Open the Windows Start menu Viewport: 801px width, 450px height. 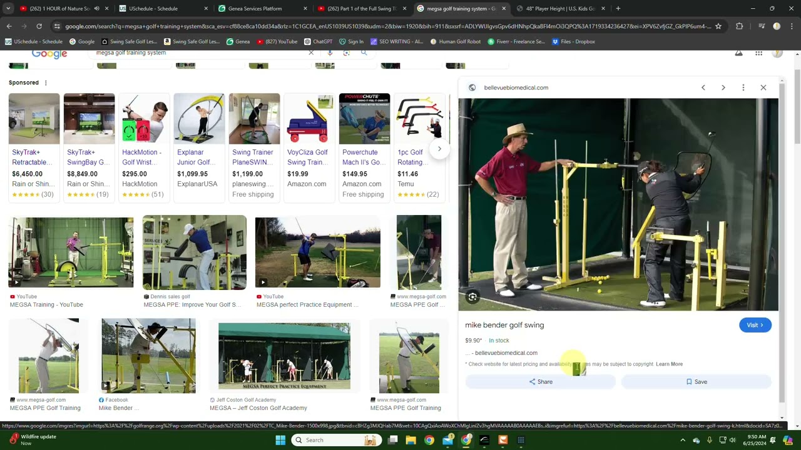tap(280, 440)
